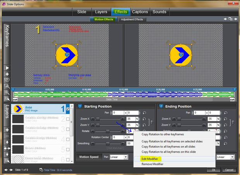Select keyframe 1 marker on the timeline
Viewport: 240px width, 175px height.
[x=13, y=89]
